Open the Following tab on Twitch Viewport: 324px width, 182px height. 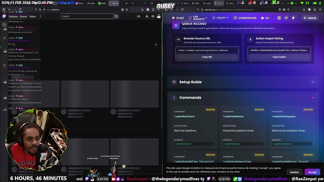point(13,16)
